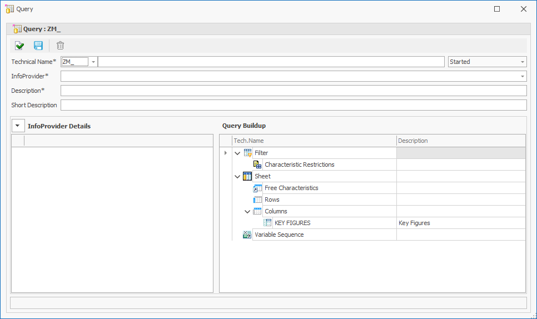Click the Variable Sequence icon
The height and width of the screenshot is (319, 537).
coord(247,235)
